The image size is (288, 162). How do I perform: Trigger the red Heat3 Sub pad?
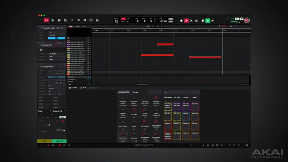[x=168, y=126]
